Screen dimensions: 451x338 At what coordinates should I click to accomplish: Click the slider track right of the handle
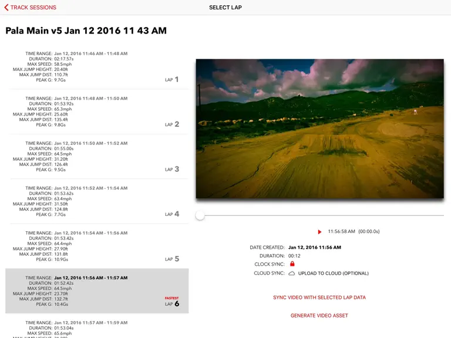(324, 215)
